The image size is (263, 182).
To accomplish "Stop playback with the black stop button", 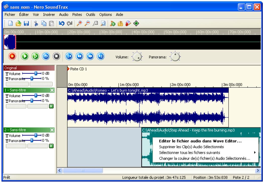I will 56,56.
